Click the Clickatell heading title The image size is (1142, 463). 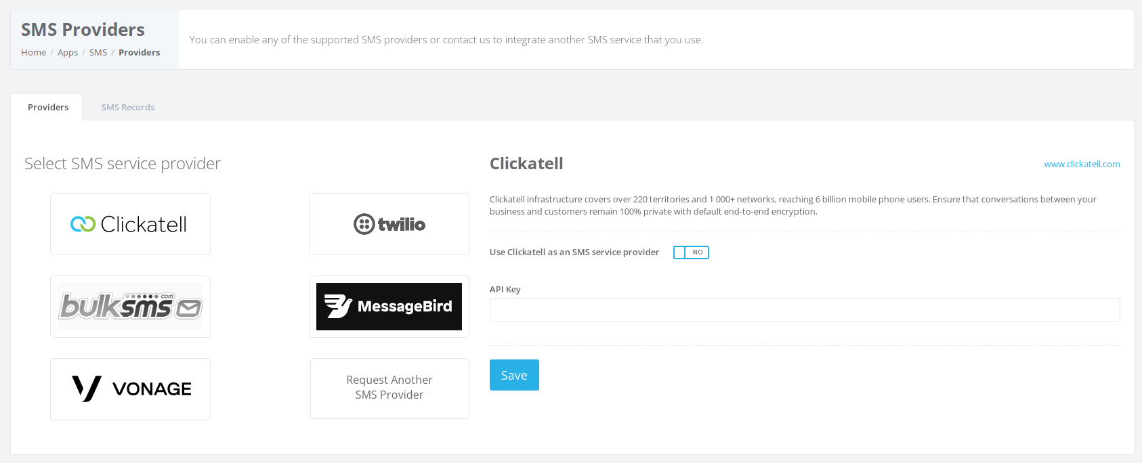point(526,164)
